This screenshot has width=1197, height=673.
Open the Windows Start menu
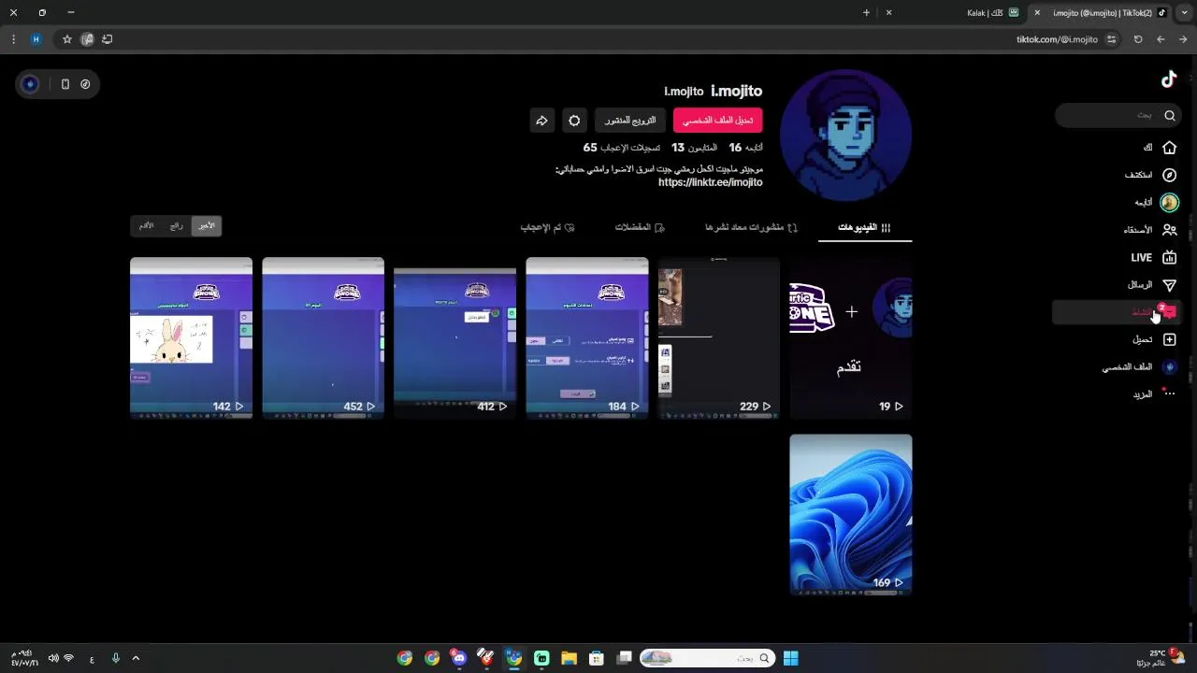[790, 658]
